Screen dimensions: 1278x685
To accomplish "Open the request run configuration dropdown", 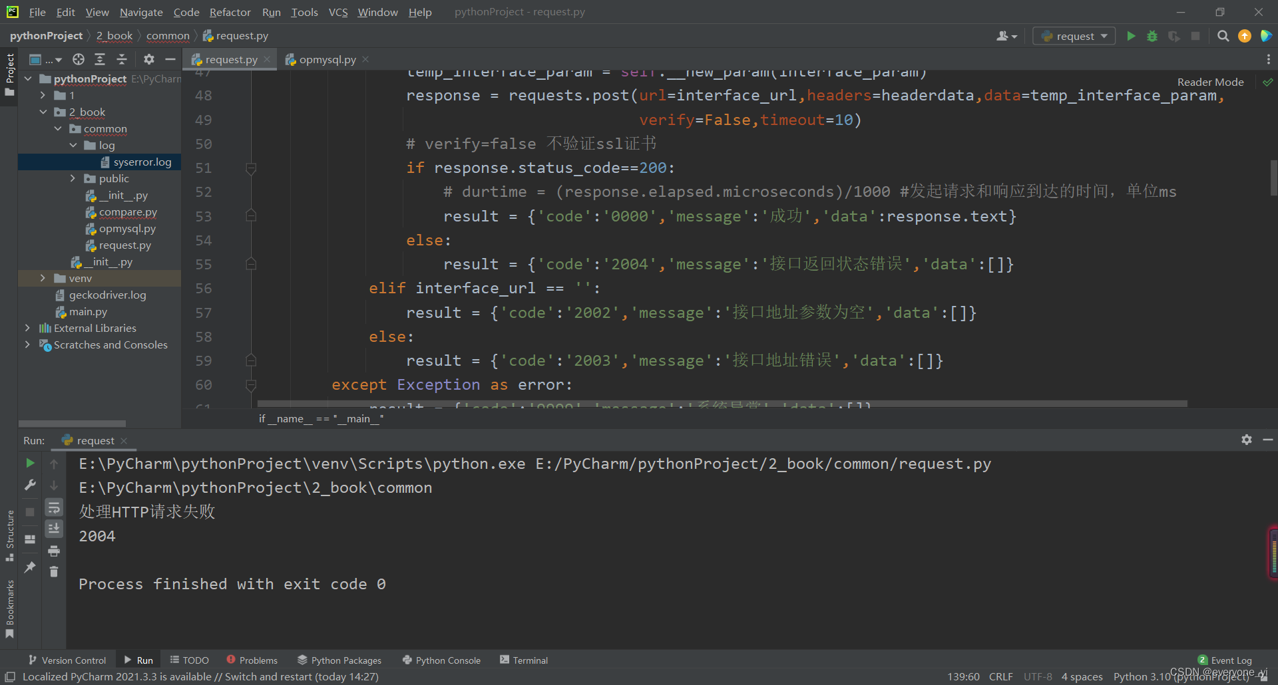I will click(1074, 36).
